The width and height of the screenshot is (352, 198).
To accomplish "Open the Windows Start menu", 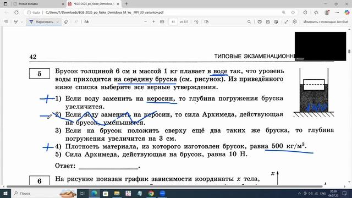I will [5, 193].
